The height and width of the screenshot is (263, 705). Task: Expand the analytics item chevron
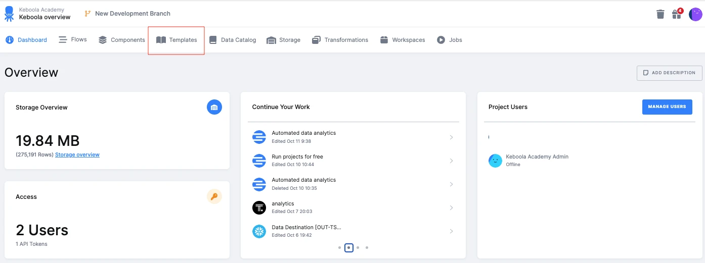[x=451, y=207]
